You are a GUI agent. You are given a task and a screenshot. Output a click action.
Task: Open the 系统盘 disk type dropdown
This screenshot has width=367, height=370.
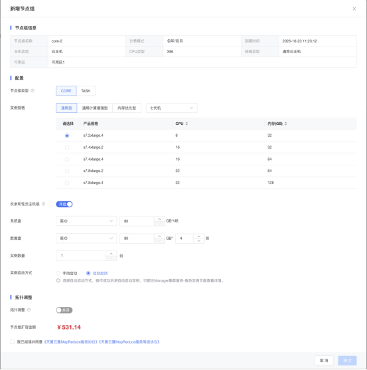86,221
